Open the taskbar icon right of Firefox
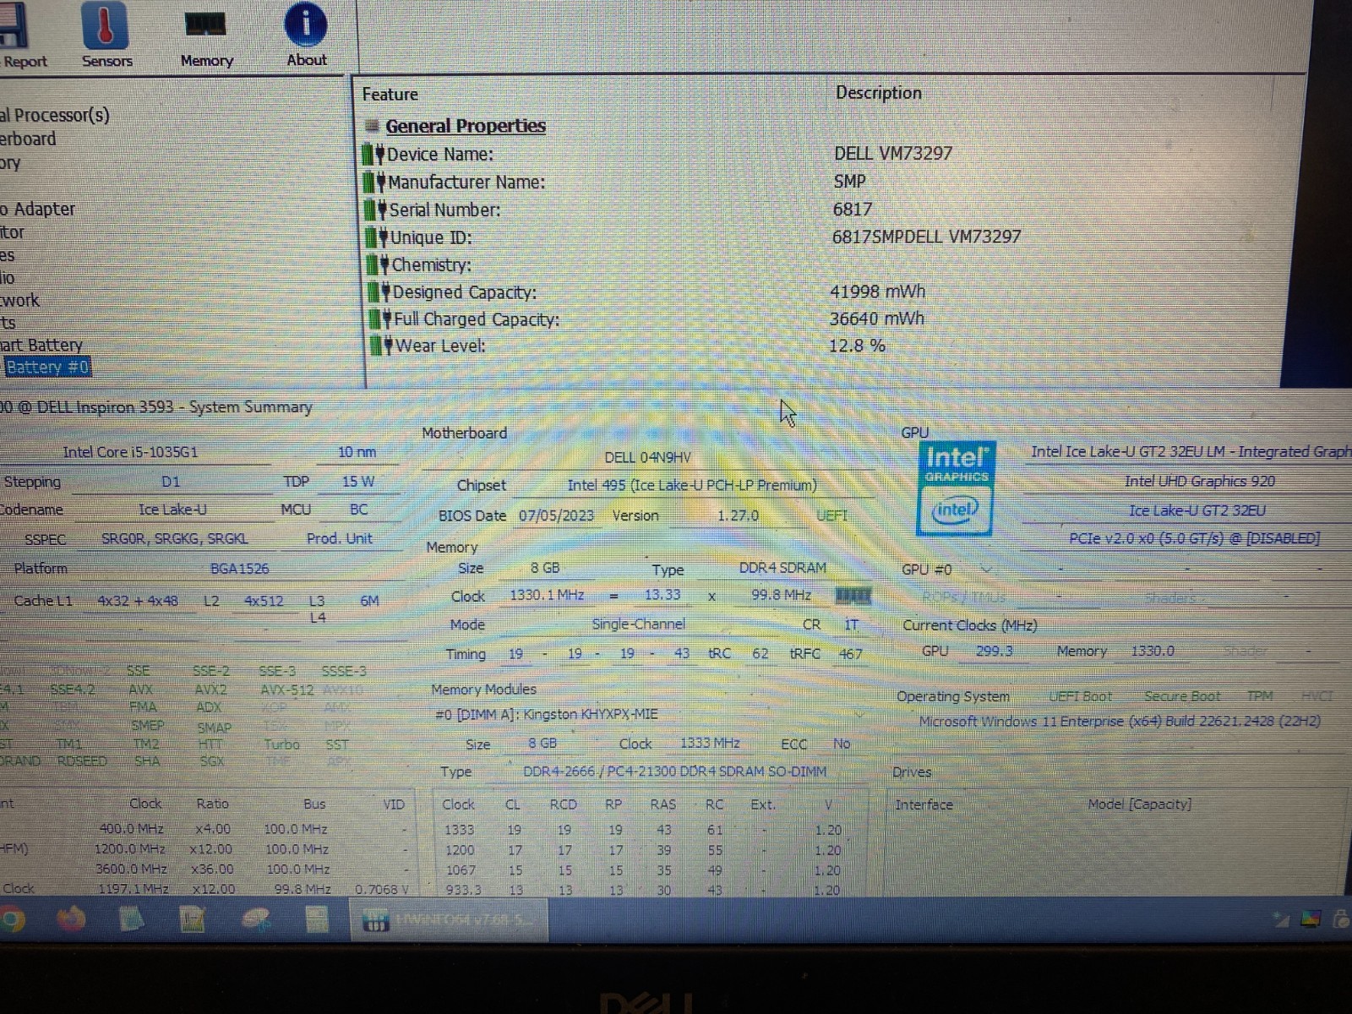The height and width of the screenshot is (1014, 1352). point(131,919)
